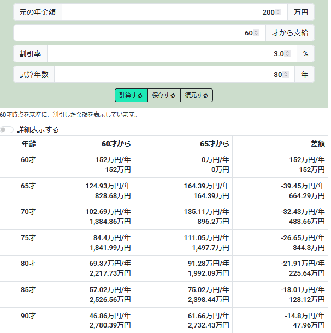This screenshot has height=333, width=331.
Task: Adjust the pension start age spinner
Action: point(256,33)
